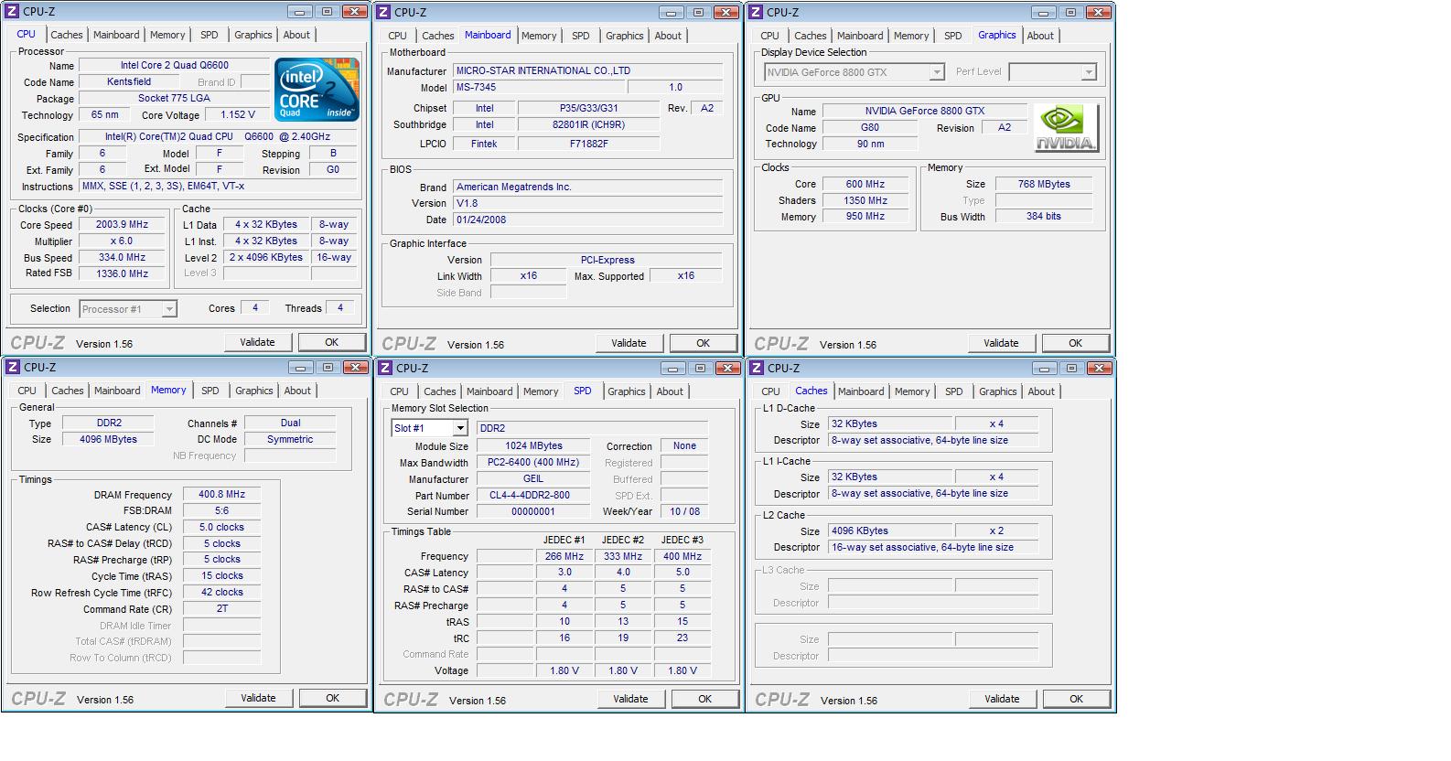Click the Shaders clock value '1350 MHz'

[x=865, y=200]
